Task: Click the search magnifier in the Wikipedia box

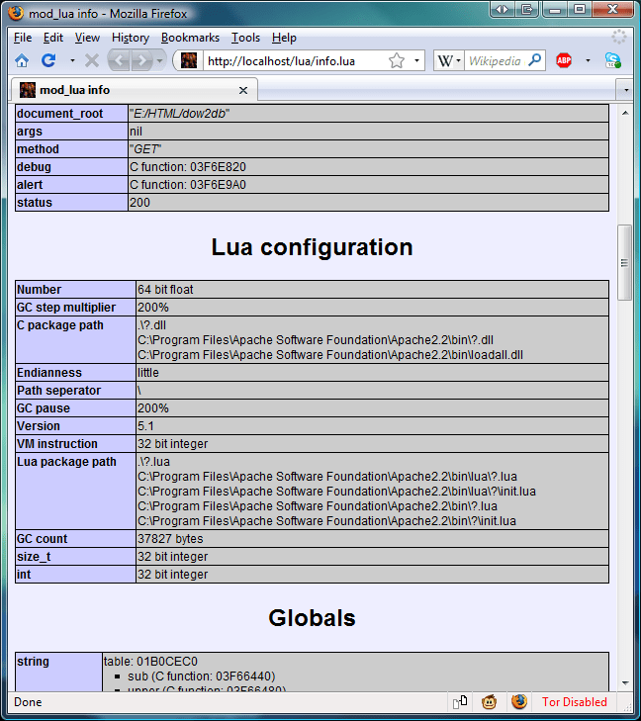Action: pyautogui.click(x=535, y=60)
